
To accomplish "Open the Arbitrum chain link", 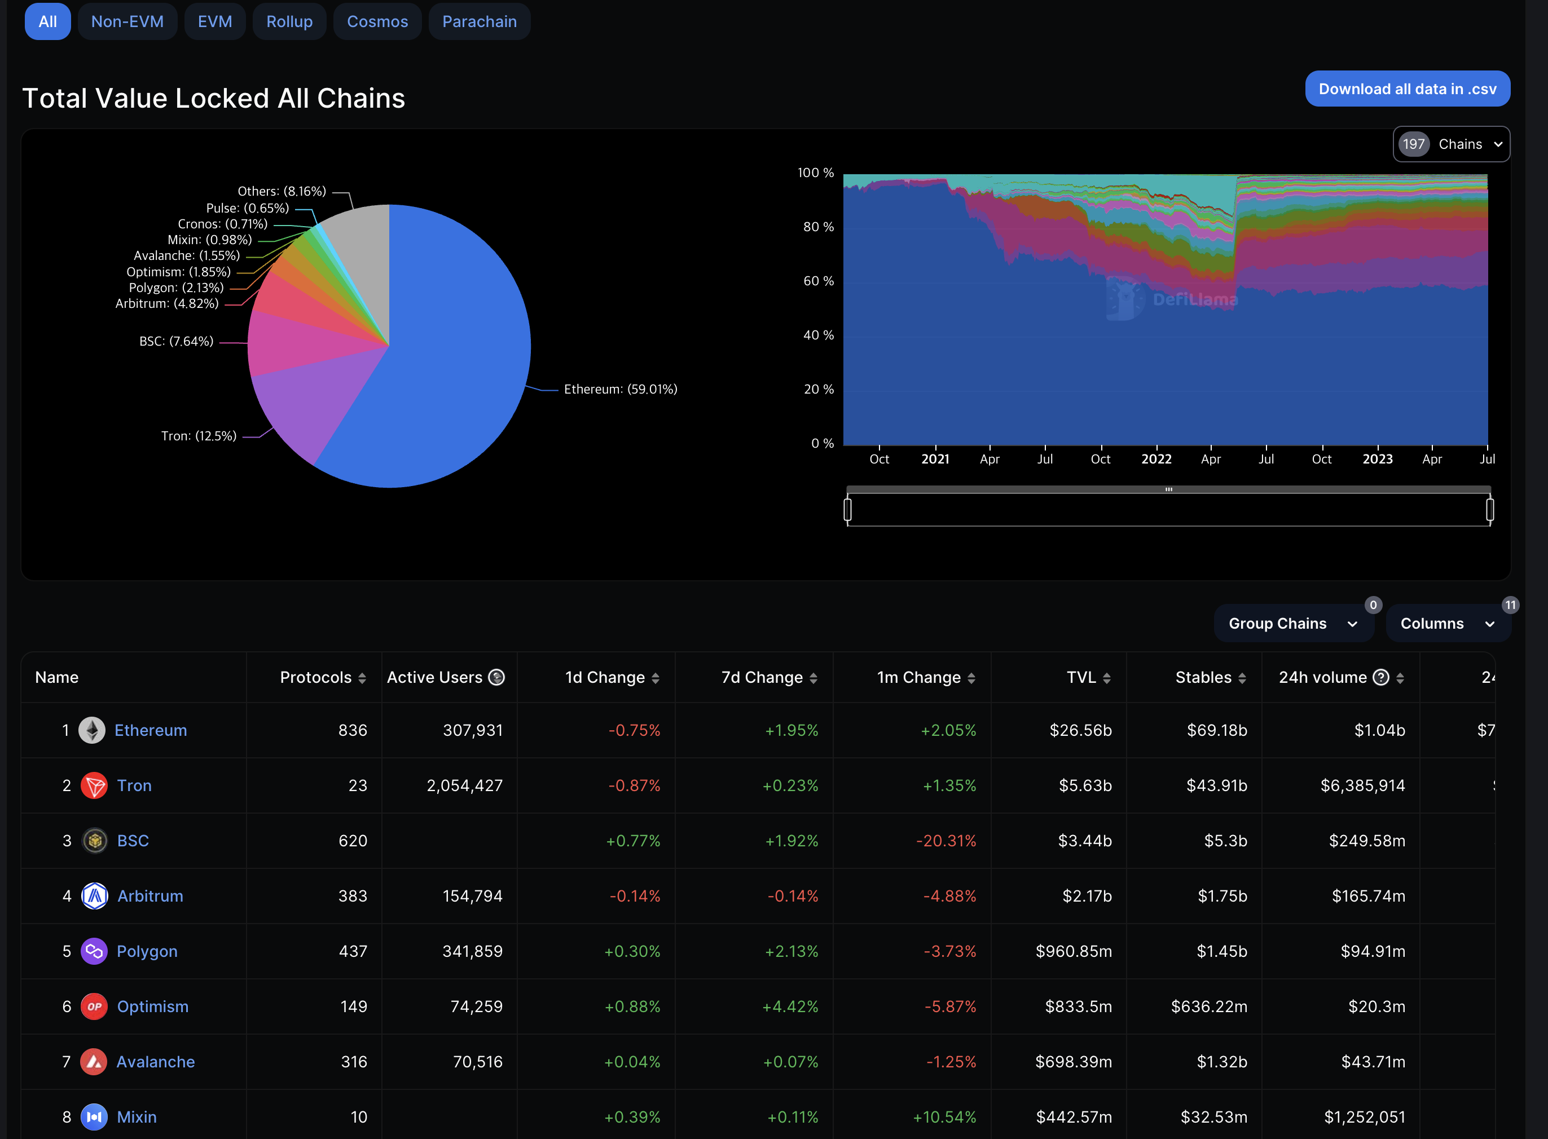I will [149, 895].
